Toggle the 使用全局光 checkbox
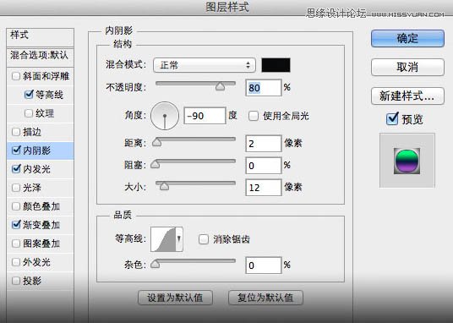The image size is (453, 323). 254,116
